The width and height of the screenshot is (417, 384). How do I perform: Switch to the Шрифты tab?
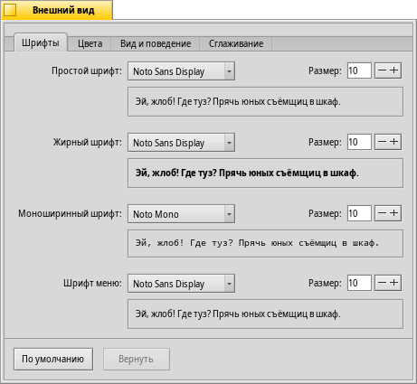tap(41, 42)
